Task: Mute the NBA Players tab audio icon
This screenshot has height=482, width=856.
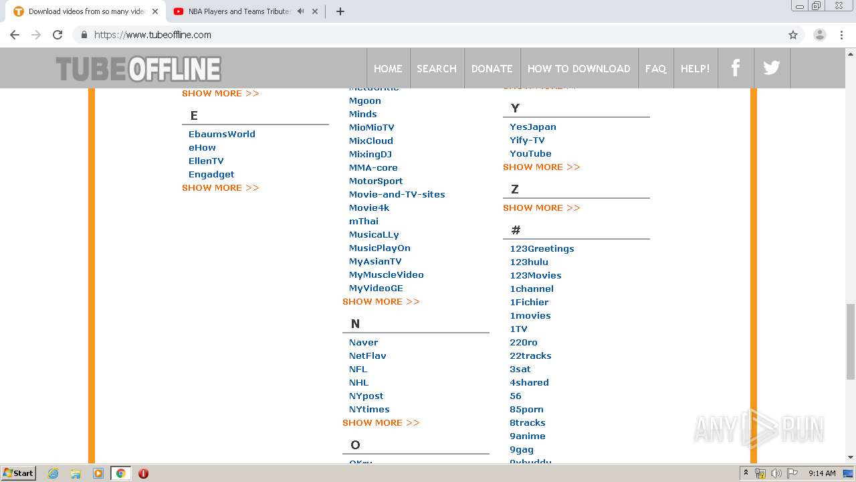Action: pos(301,11)
